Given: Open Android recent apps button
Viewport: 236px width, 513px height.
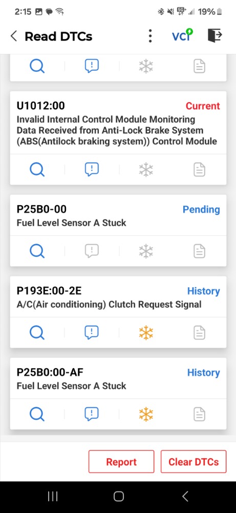Looking at the screenshot, I should pyautogui.click(x=53, y=496).
